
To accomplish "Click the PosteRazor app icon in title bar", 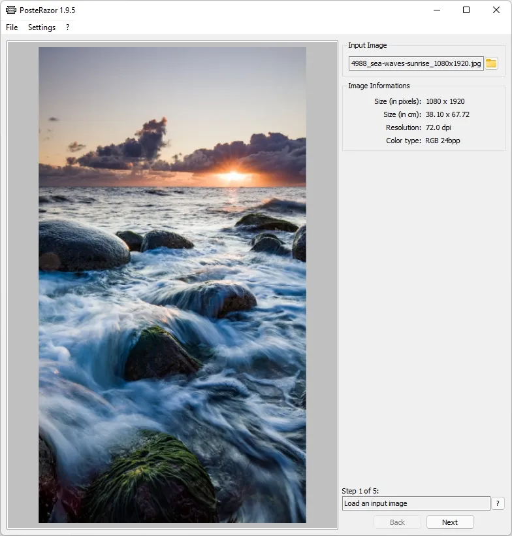I will (x=11, y=10).
